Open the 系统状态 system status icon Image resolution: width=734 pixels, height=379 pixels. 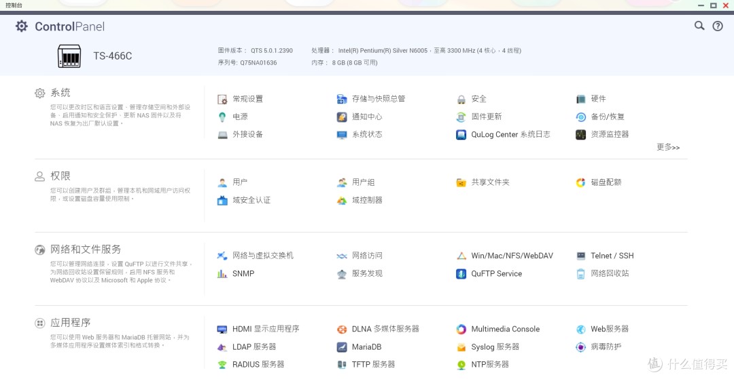point(342,135)
